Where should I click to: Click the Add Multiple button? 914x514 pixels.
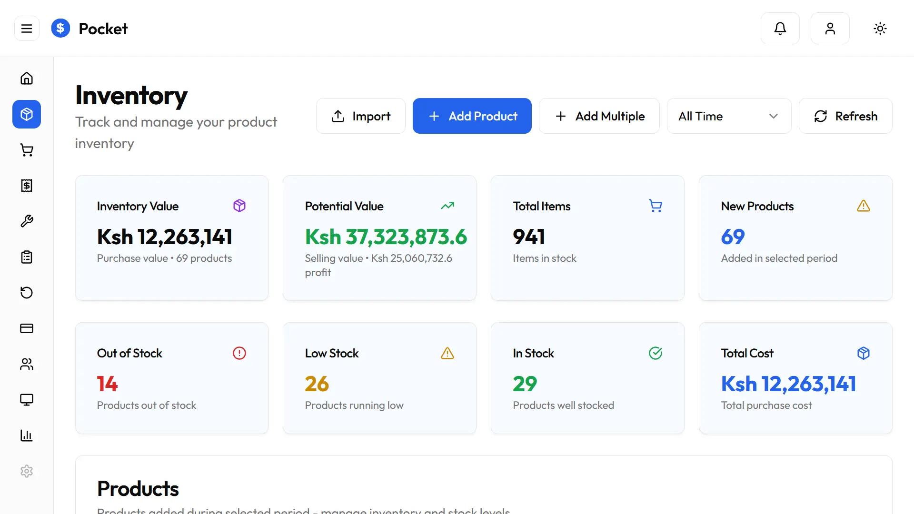[599, 116]
